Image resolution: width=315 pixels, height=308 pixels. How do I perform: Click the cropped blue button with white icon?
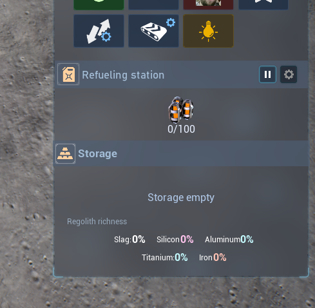(x=263, y=5)
